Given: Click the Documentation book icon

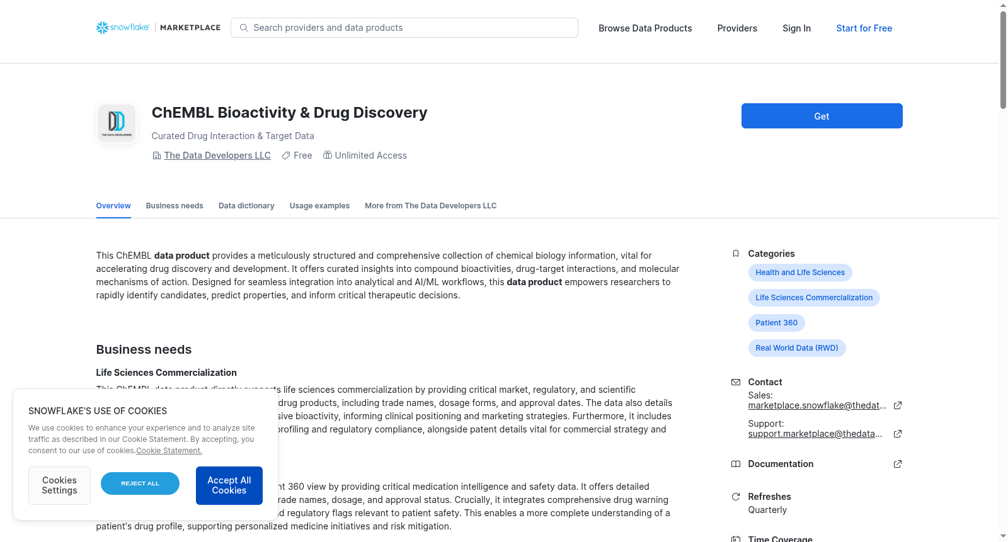Looking at the screenshot, I should [735, 464].
